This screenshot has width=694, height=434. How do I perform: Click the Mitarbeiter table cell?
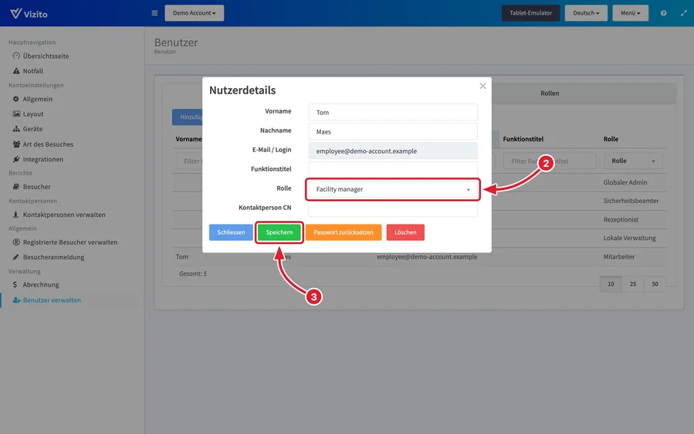click(x=619, y=256)
